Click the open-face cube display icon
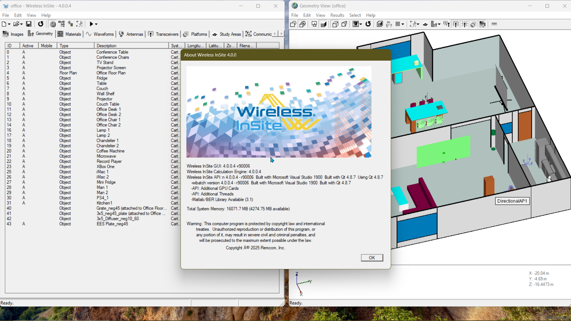Image resolution: width=571 pixels, height=321 pixels. pyautogui.click(x=344, y=24)
